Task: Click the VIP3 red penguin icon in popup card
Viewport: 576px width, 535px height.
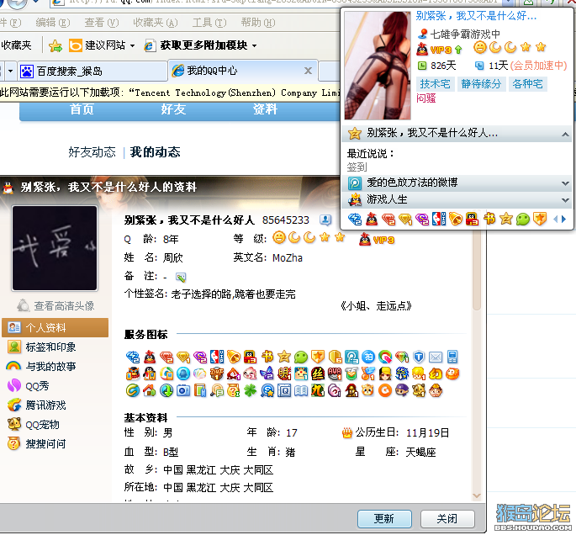Action: click(422, 49)
